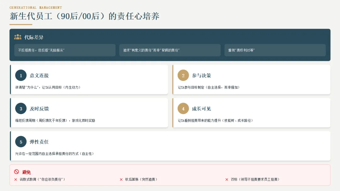The width and height of the screenshot is (340, 191).
Task: Click the text 让TA参与目标制定
Action: click(x=209, y=87)
